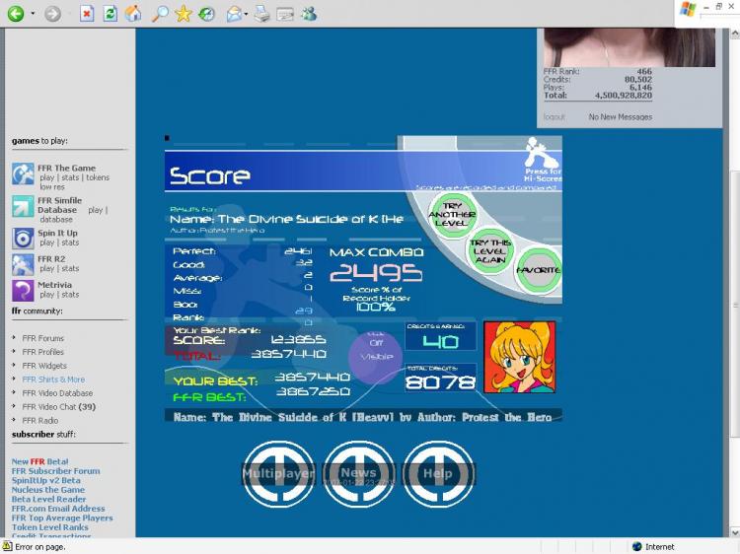Open Token Level Ranks link
This screenshot has width=740, height=554.
pyautogui.click(x=49, y=527)
